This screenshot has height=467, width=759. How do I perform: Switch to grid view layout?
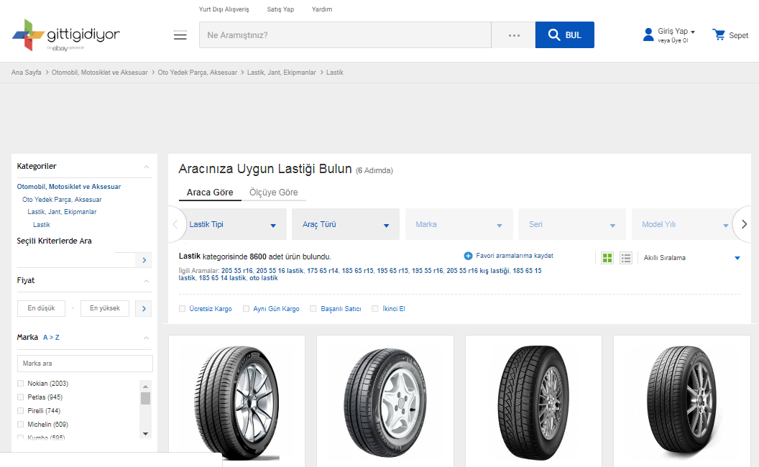click(x=607, y=258)
